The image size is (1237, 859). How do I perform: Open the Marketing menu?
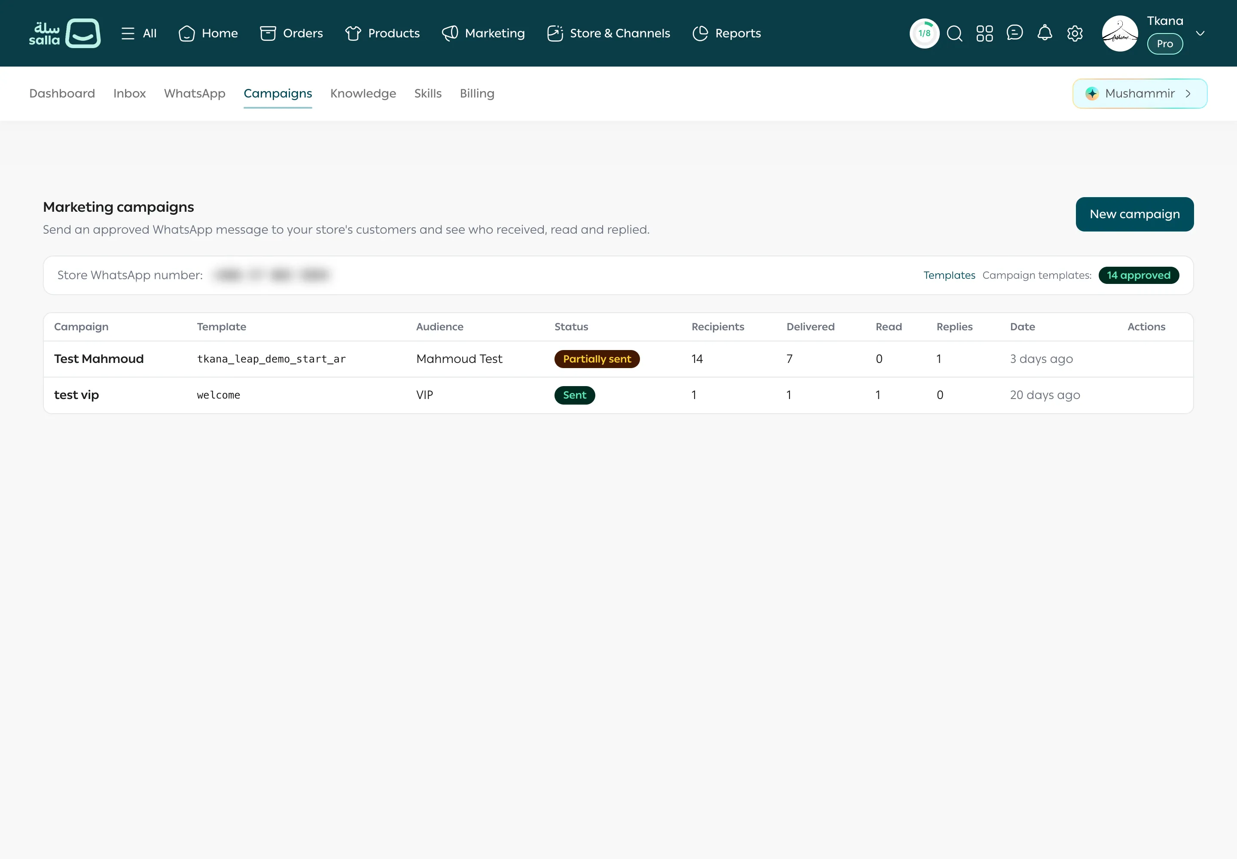tap(483, 34)
